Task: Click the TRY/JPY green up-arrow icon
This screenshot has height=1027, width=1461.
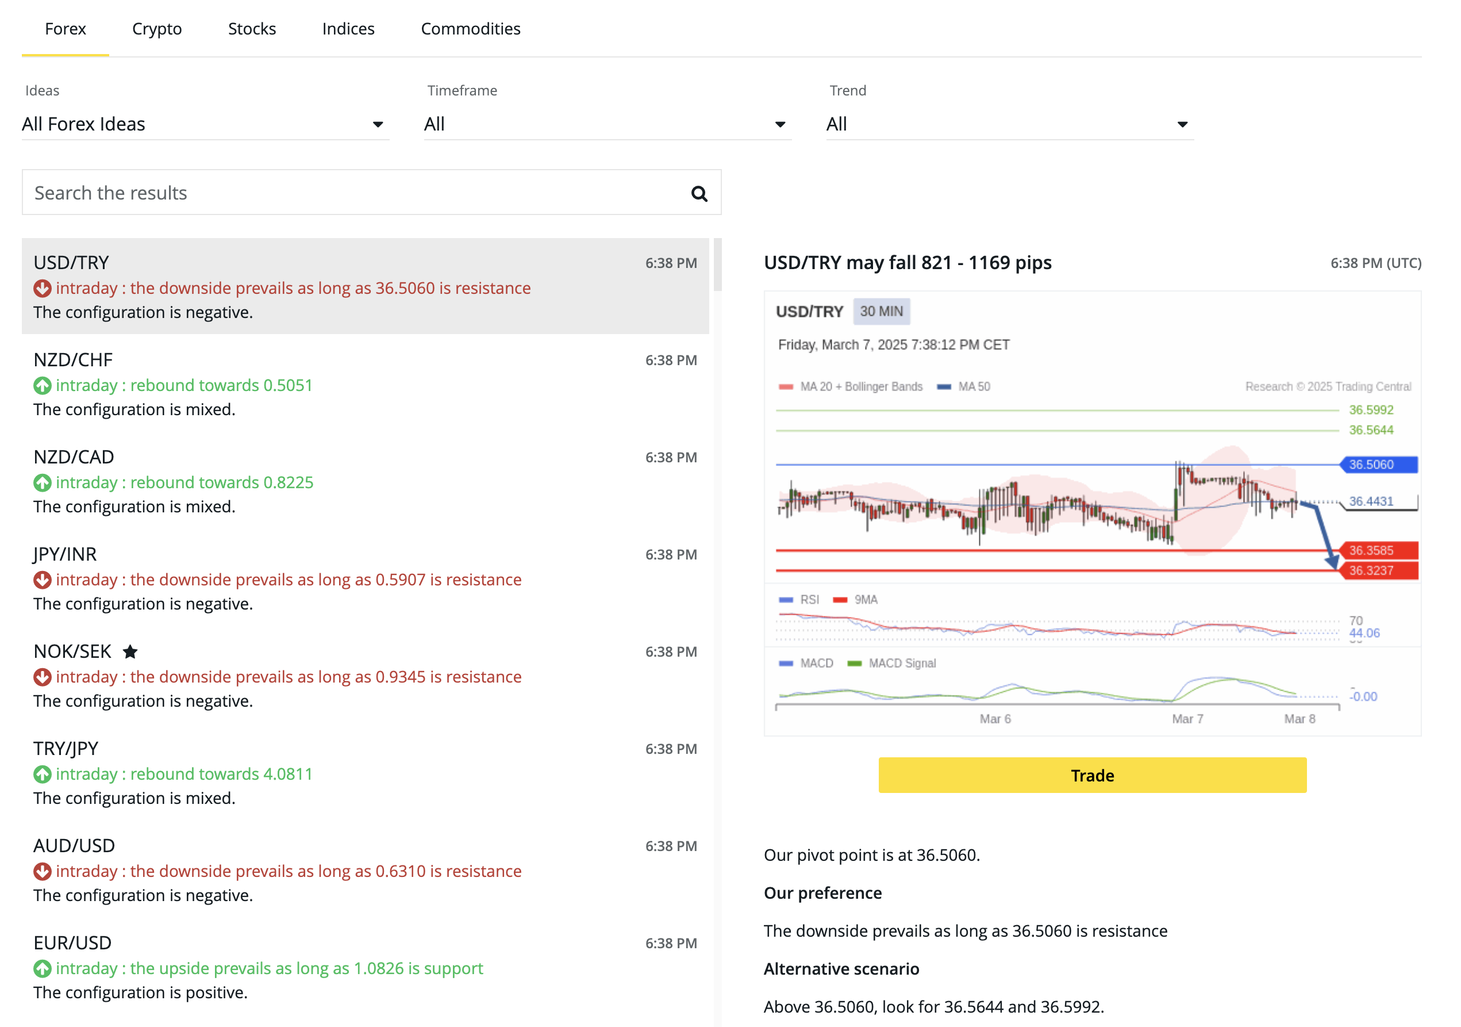Action: [42, 774]
